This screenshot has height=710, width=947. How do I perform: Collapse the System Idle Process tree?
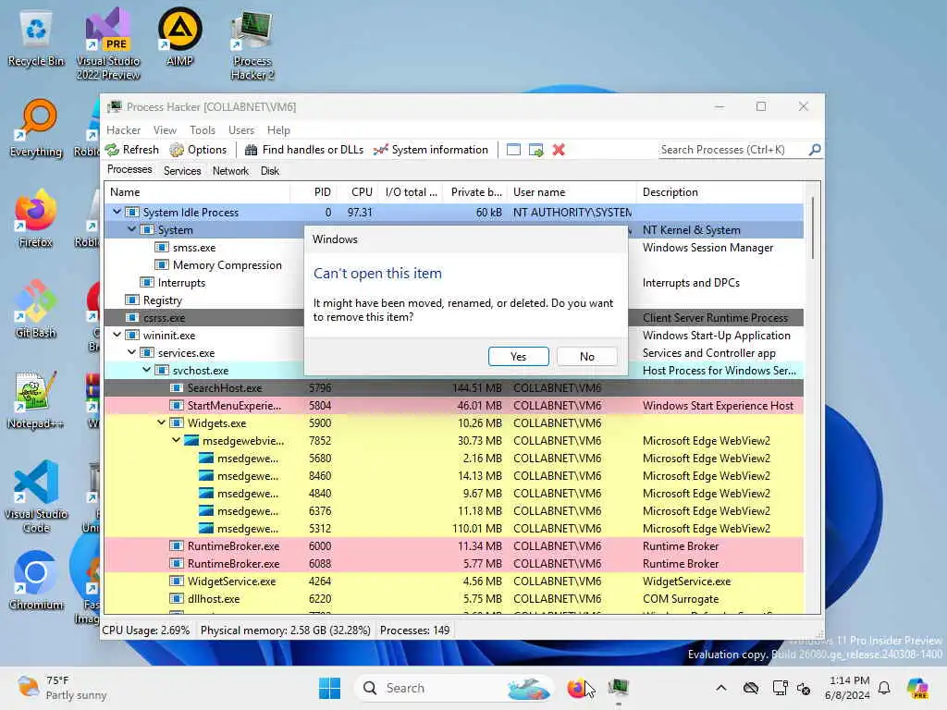[117, 212]
